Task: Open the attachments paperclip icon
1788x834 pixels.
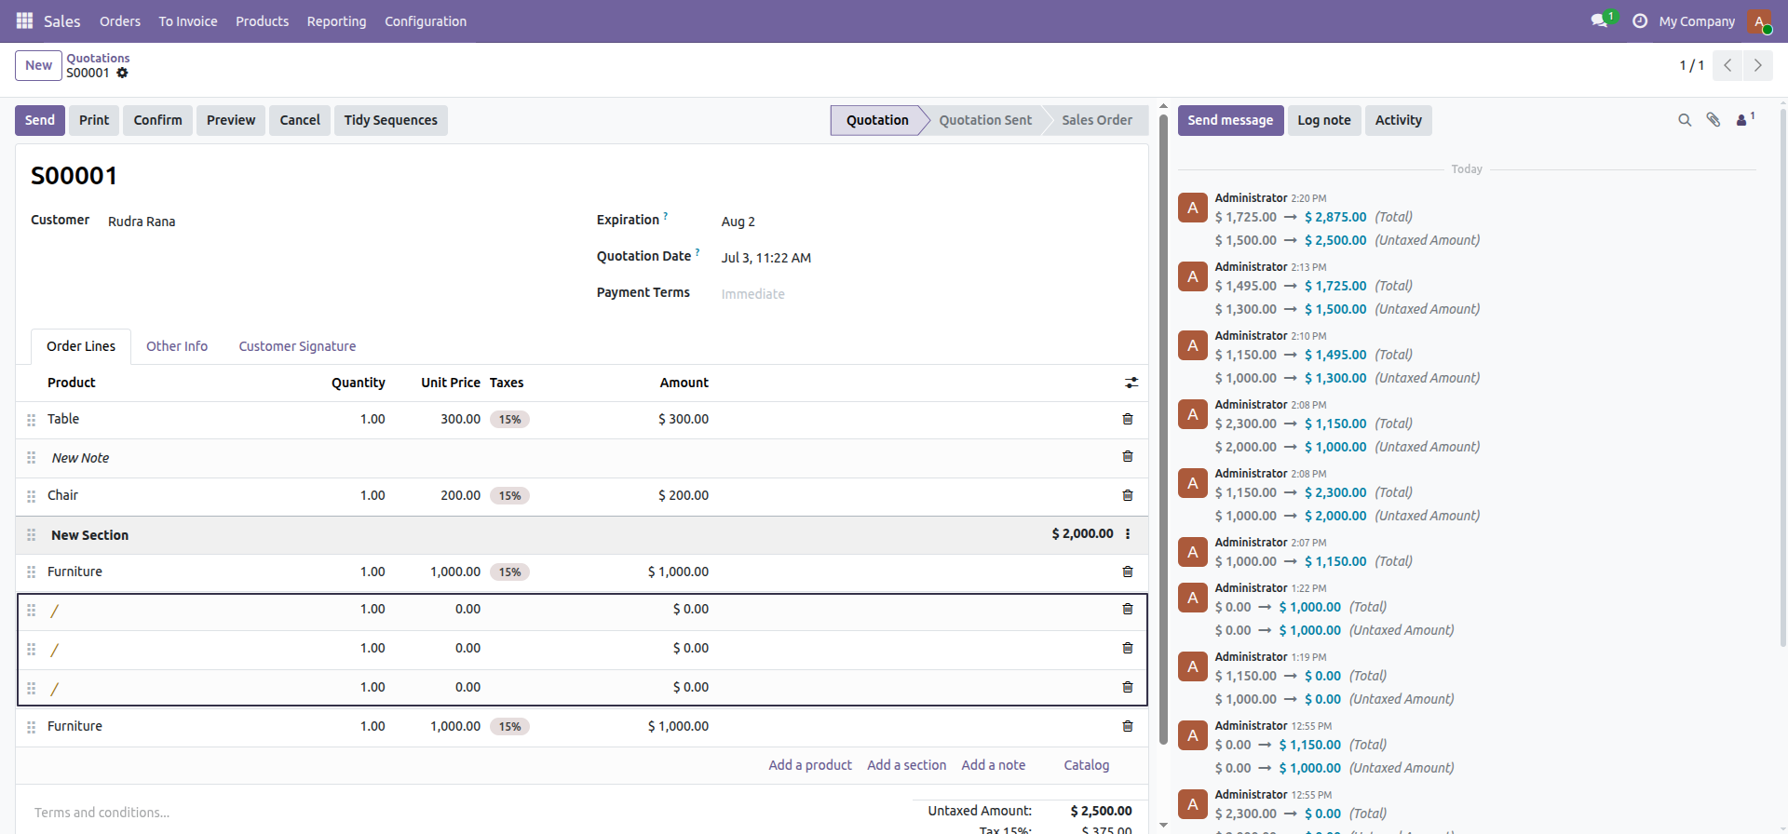Action: tap(1713, 120)
